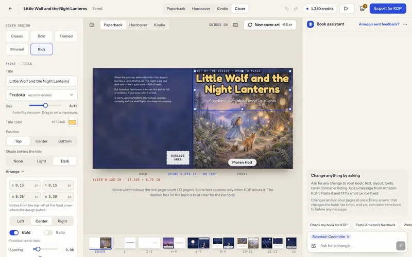Click the attach image icon in chat
This screenshot has width=412, height=257.
coord(314,246)
